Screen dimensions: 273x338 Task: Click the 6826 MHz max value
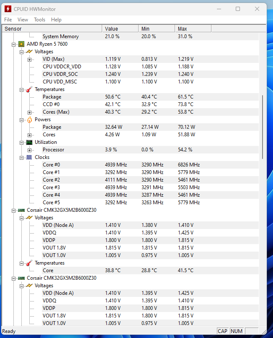tap(189, 165)
